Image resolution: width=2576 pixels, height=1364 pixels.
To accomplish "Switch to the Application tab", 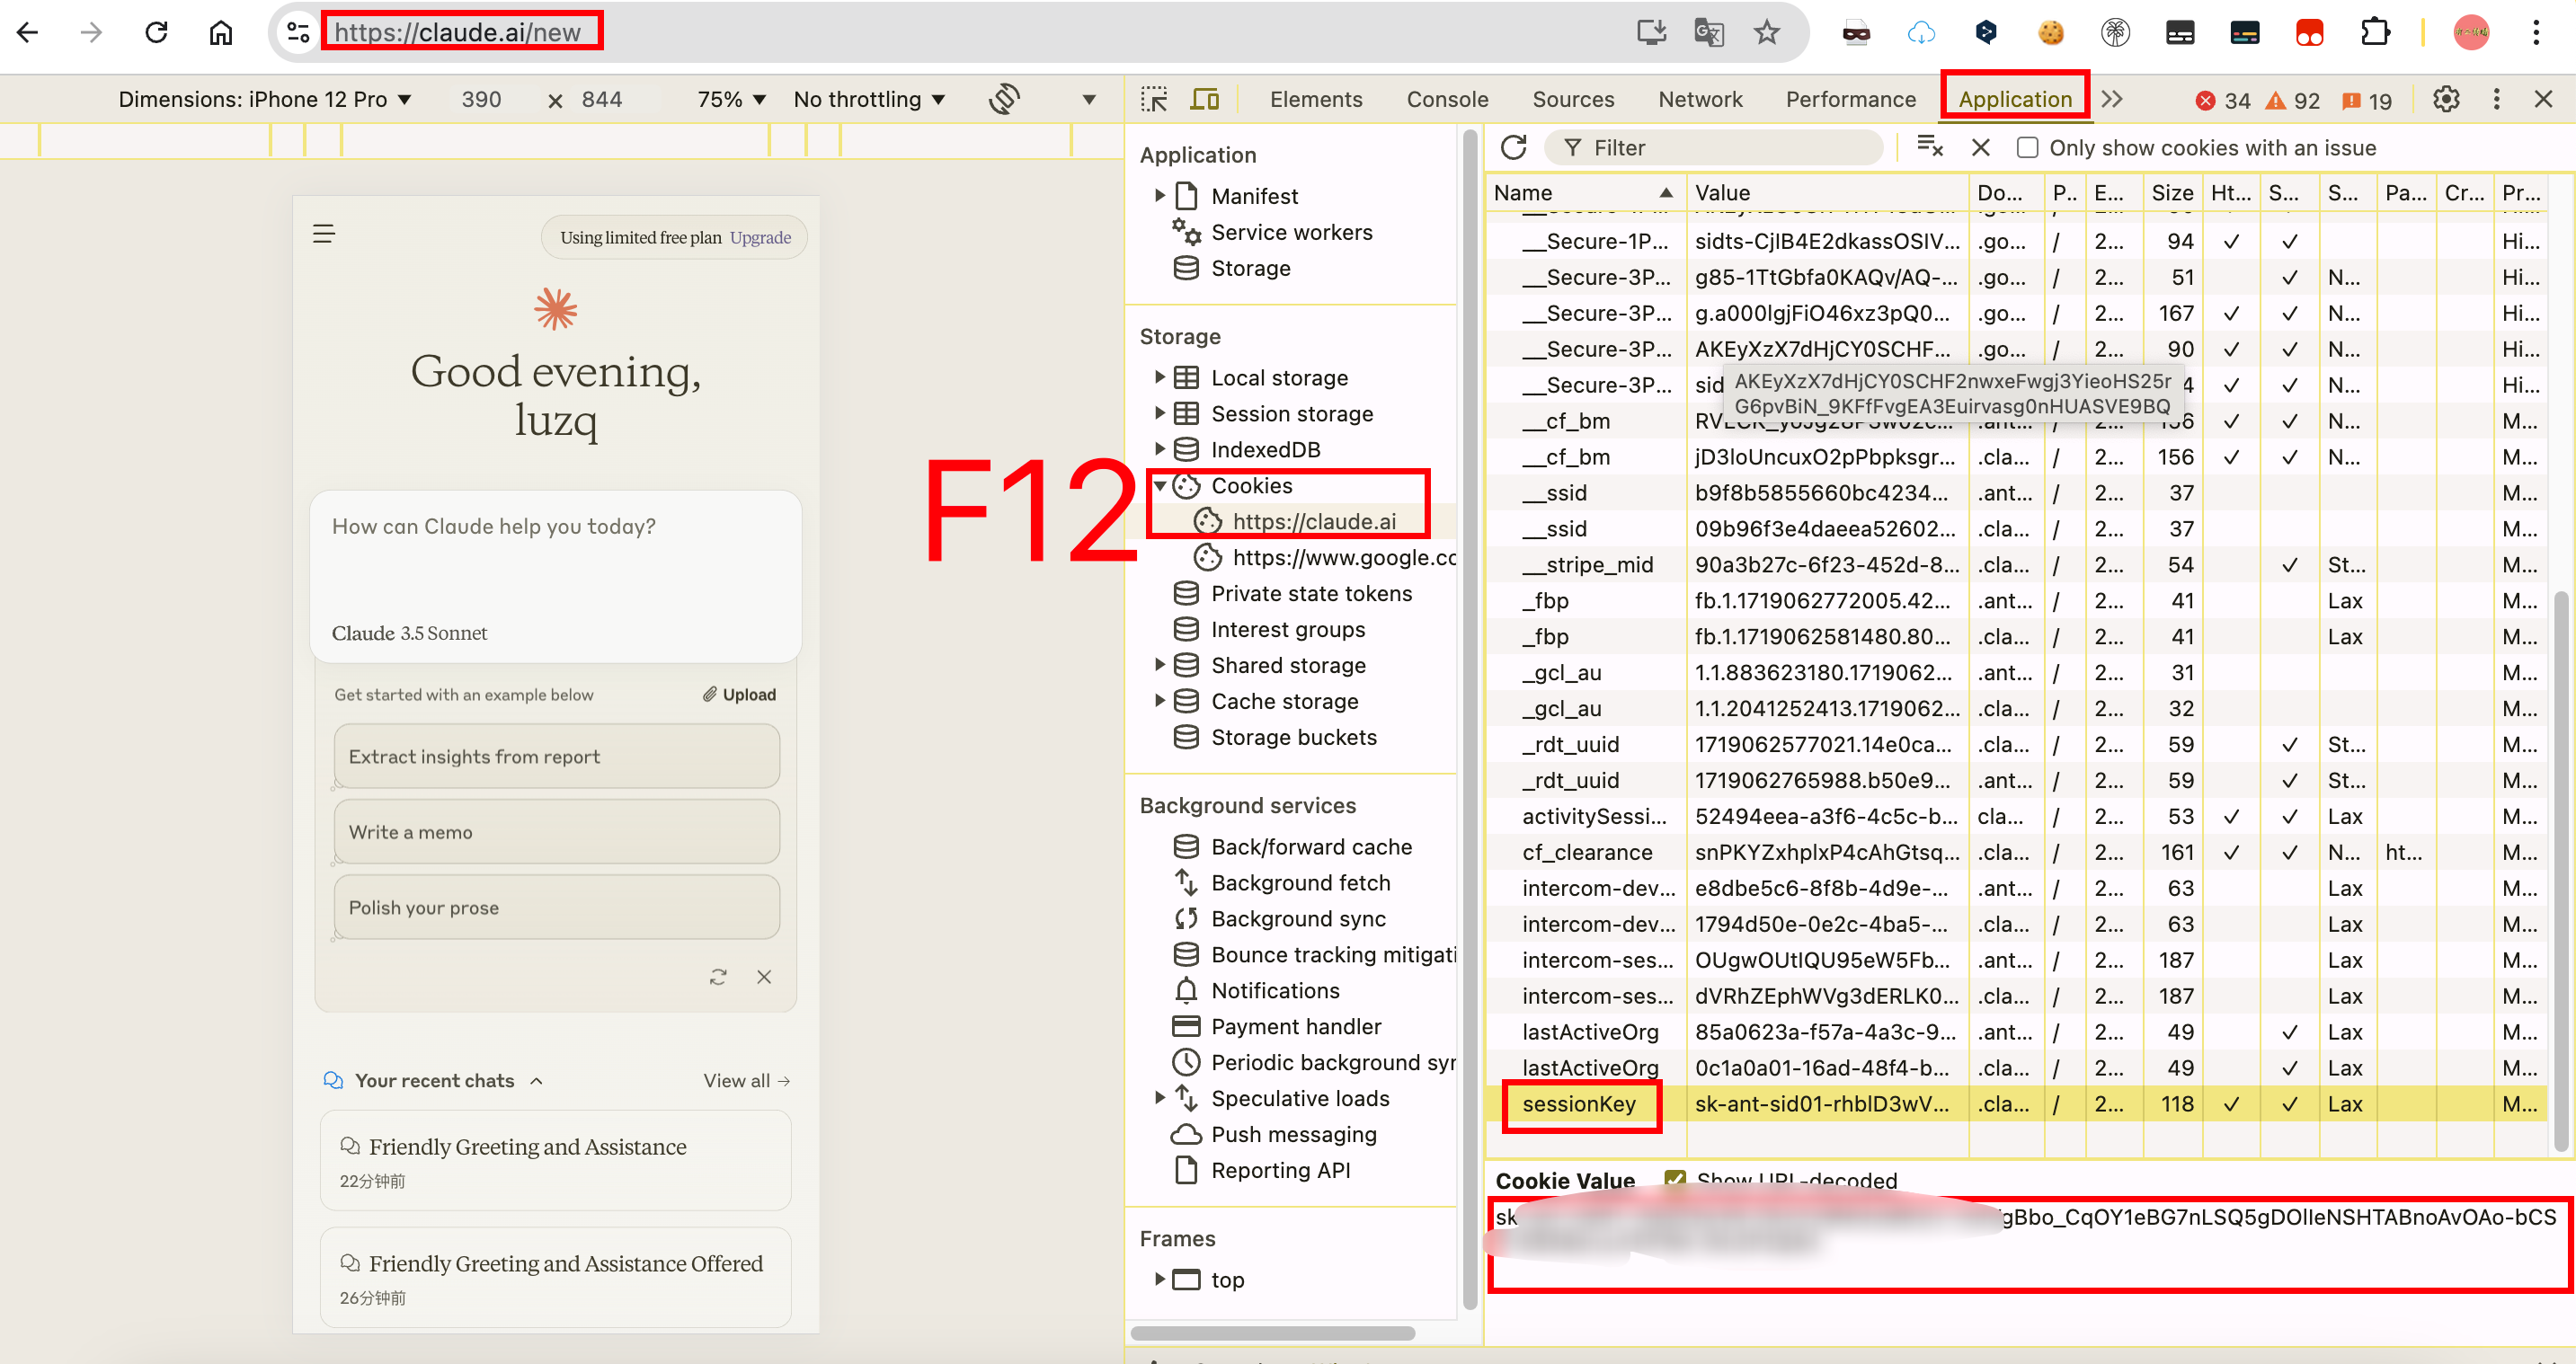I will coord(2015,99).
